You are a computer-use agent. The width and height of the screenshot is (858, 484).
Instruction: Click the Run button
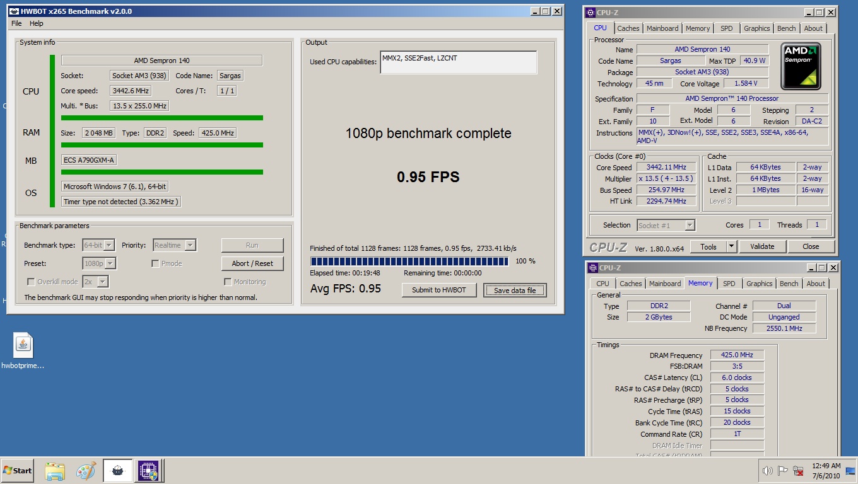tap(252, 245)
